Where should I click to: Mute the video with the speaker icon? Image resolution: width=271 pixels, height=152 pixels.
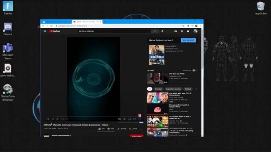pos(57,119)
